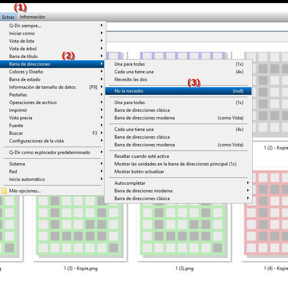This screenshot has height=288, width=288.
Task: Select the red grid thumbnail 1 (4) - Kopie
Action: click(x=265, y=215)
